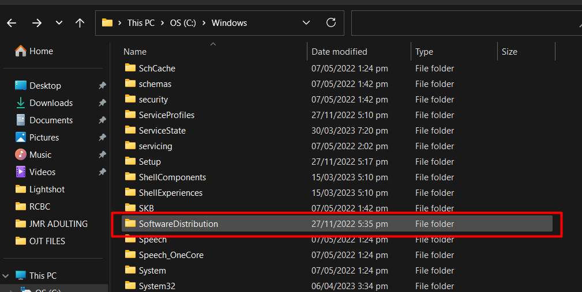Sort by the Date modified column

coord(339,52)
